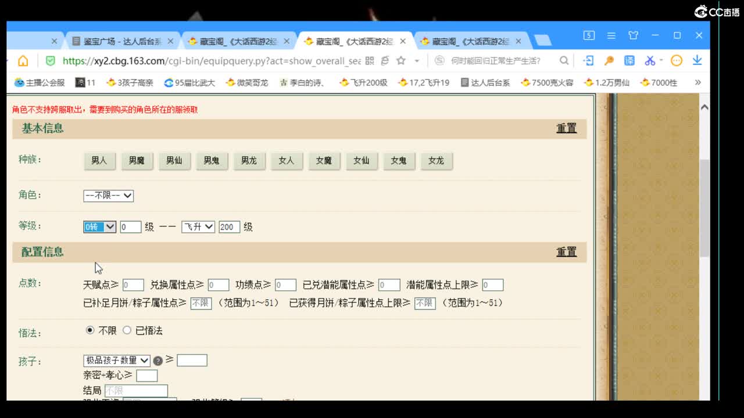Open the 7000性 bookmark
The height and width of the screenshot is (418, 744).
pos(659,82)
